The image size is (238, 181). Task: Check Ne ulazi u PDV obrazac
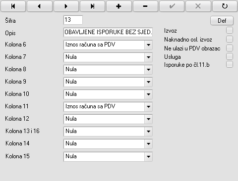tap(230, 48)
